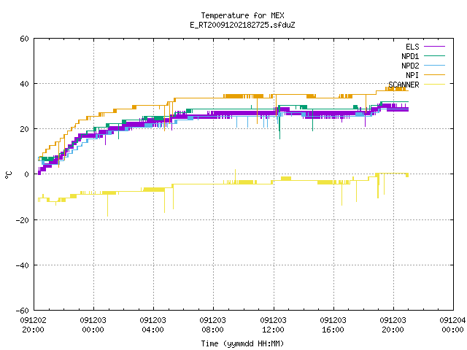Click the 091203 12:00 x-axis tick label
Image resolution: width=467 pixels, height=350 pixels.
click(273, 325)
